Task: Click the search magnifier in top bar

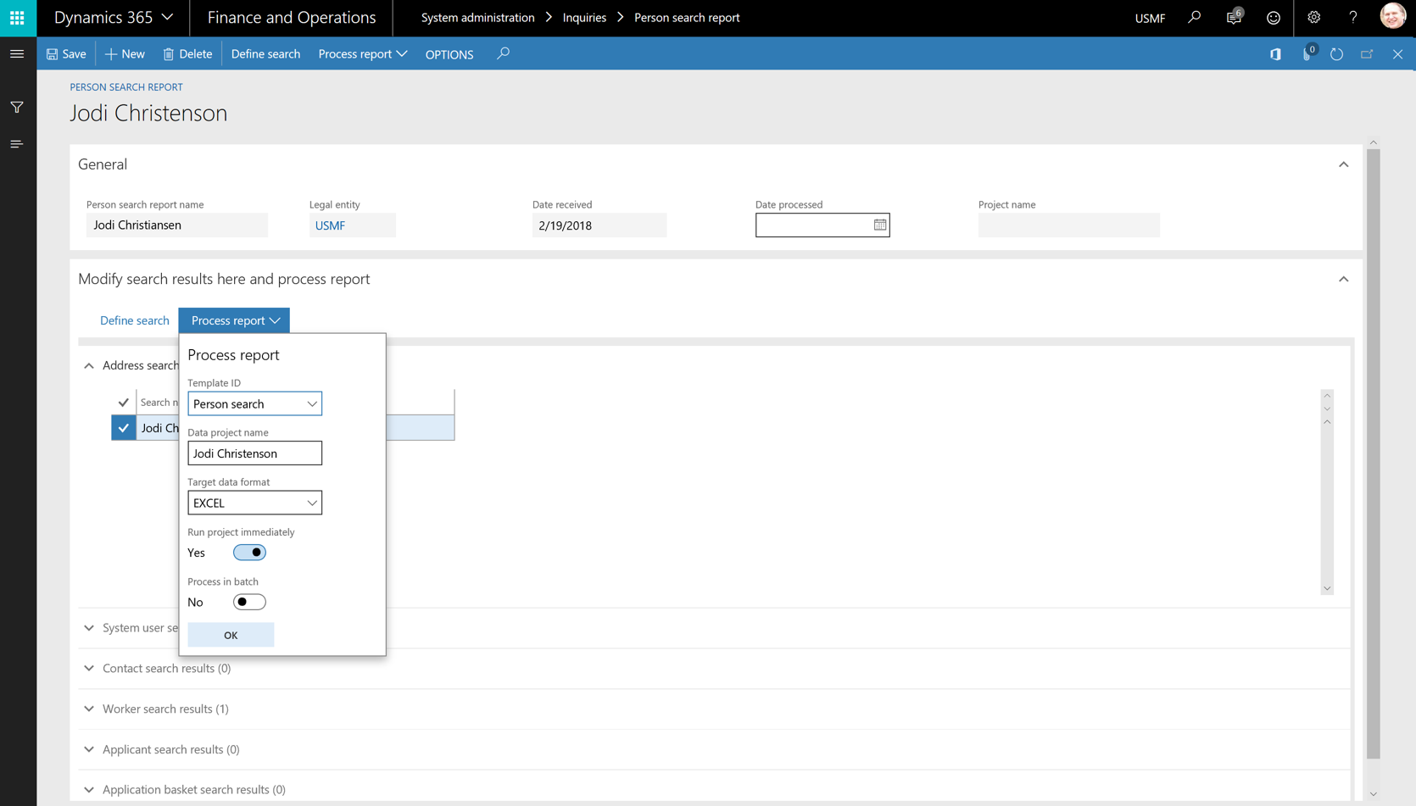Action: [1194, 17]
